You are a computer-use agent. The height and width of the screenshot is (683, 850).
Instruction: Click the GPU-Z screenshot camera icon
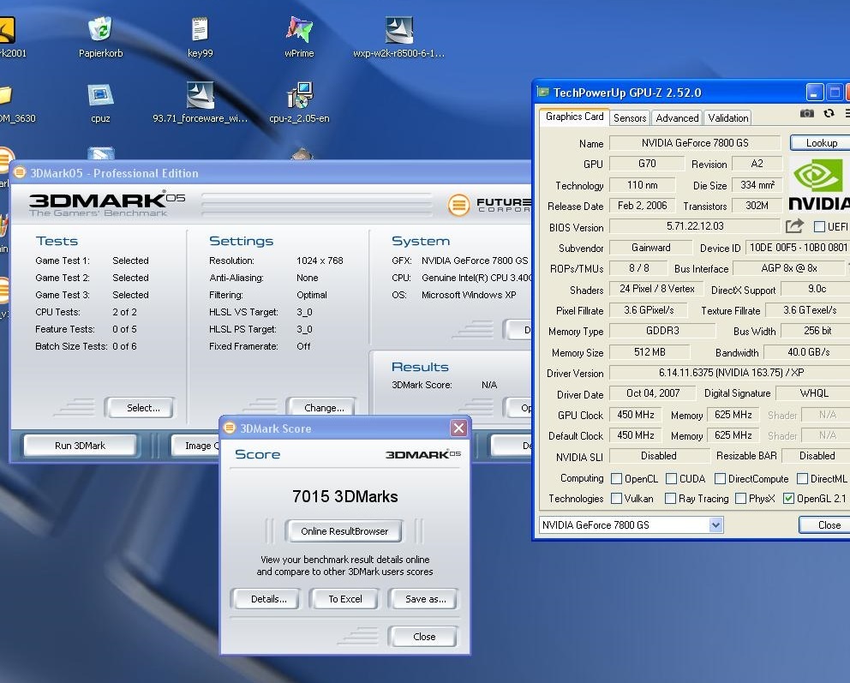pos(806,113)
